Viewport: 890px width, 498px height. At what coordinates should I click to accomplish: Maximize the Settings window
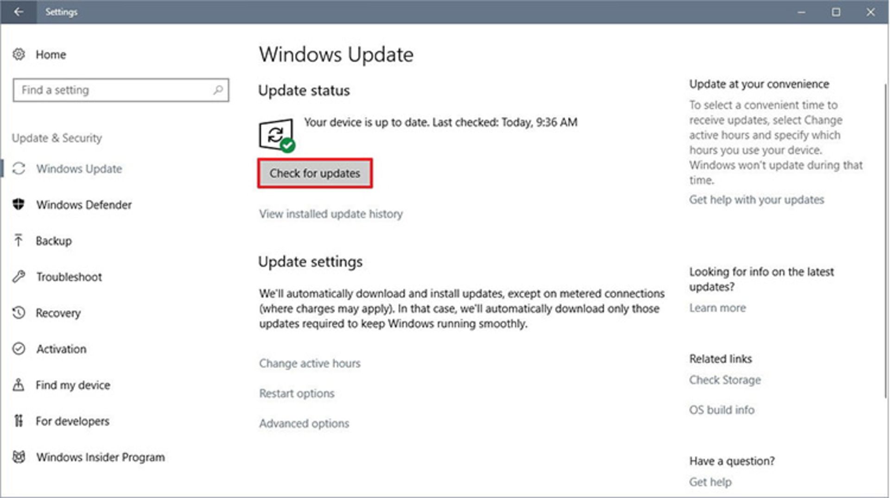coord(836,12)
